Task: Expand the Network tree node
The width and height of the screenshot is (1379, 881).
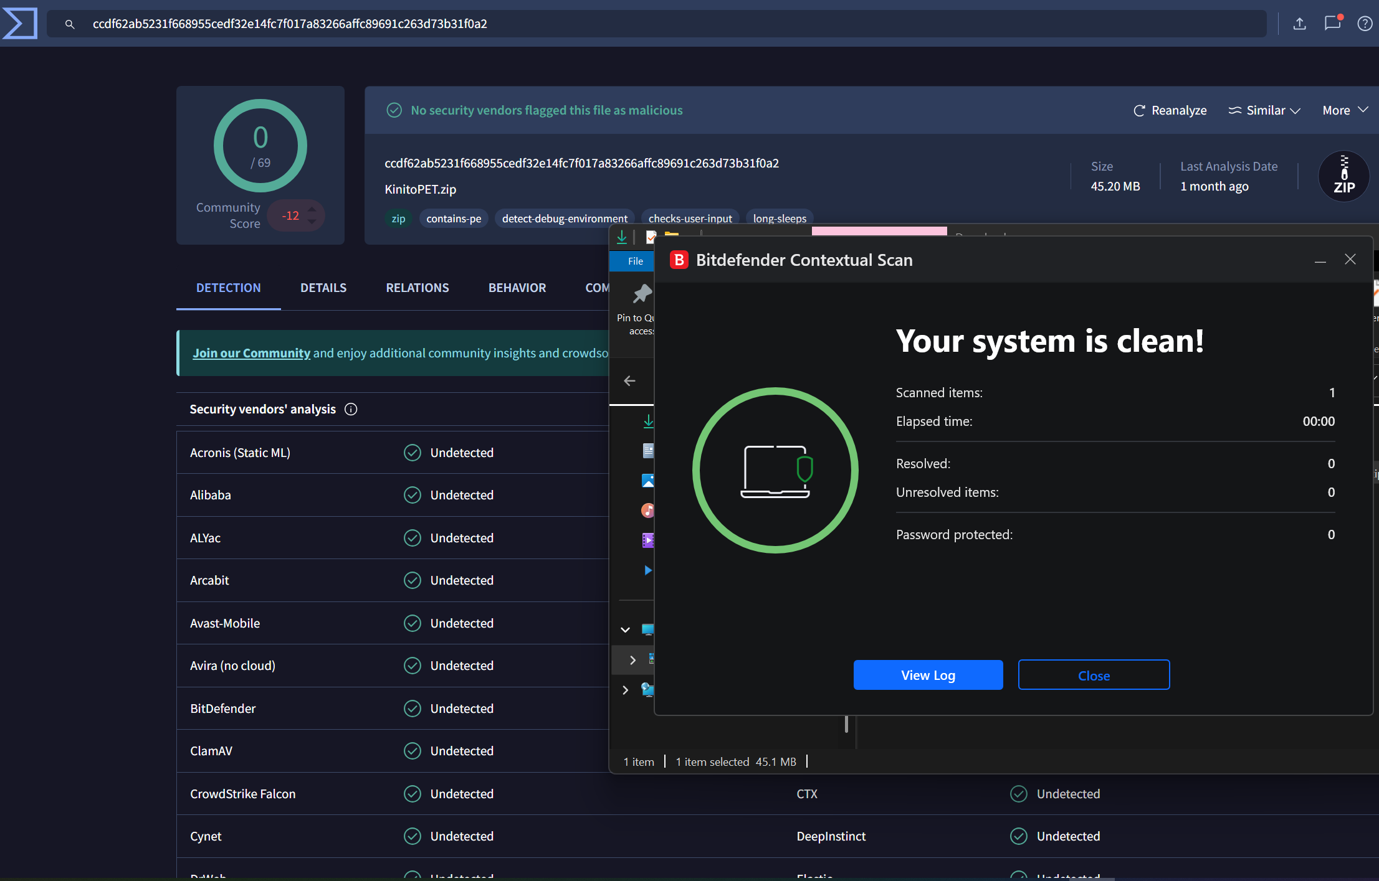Action: (625, 690)
